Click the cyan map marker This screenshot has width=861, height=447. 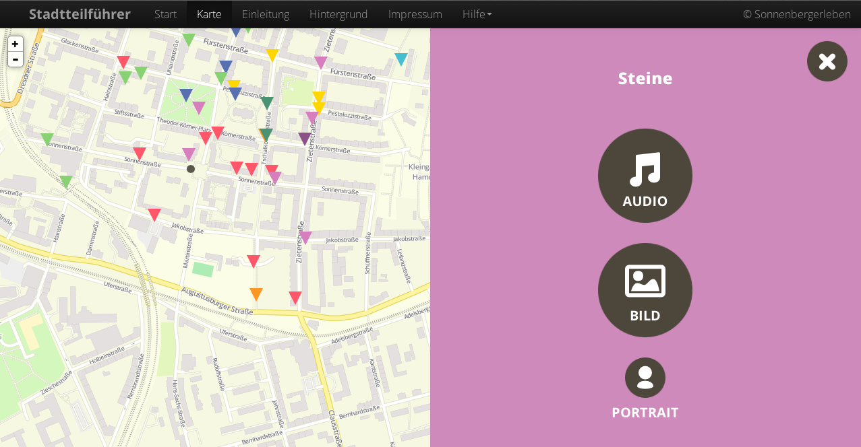tap(401, 59)
